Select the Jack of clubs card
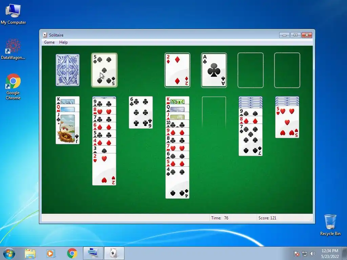This screenshot has width=347, height=260. click(67, 128)
